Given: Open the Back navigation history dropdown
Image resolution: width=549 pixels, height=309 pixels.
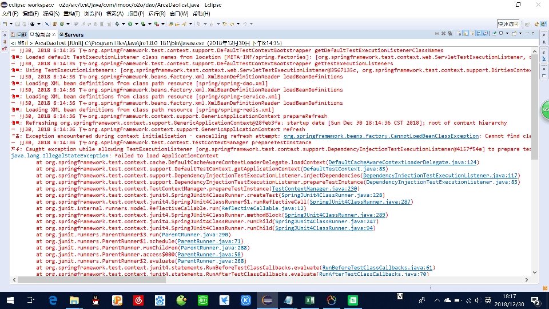Looking at the screenshot, I should pos(238,24).
